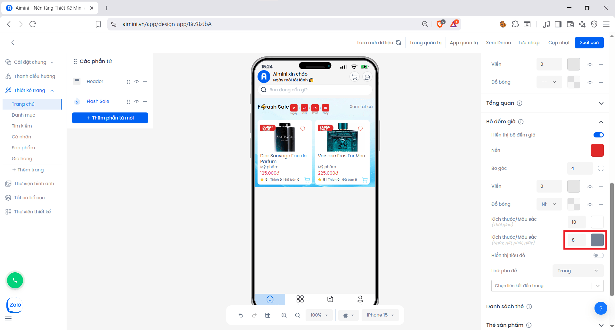615x330 pixels.
Task: Click the back arrow above the sidebar
Action: click(13, 43)
